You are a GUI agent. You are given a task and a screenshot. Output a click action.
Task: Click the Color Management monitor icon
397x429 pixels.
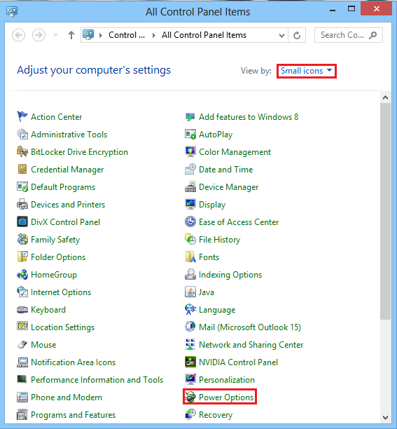(190, 151)
